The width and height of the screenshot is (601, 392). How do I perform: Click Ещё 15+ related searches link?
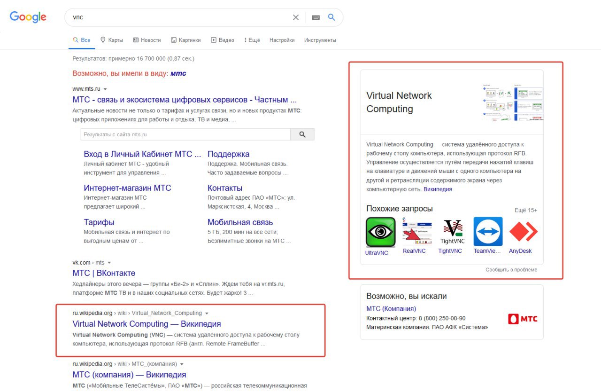point(526,211)
